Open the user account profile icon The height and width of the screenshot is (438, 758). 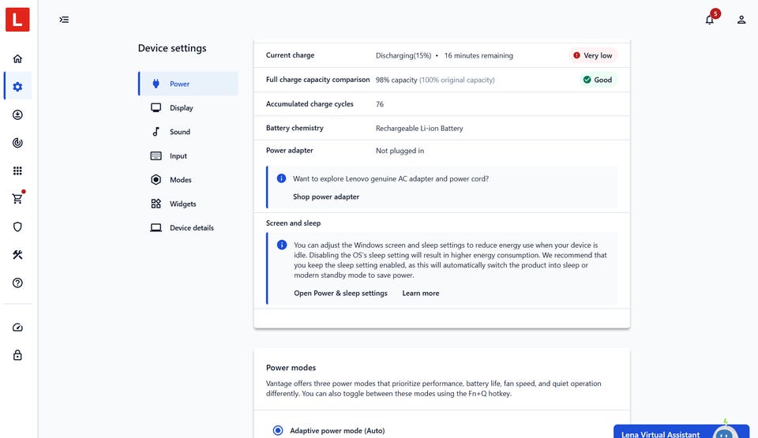(x=741, y=20)
